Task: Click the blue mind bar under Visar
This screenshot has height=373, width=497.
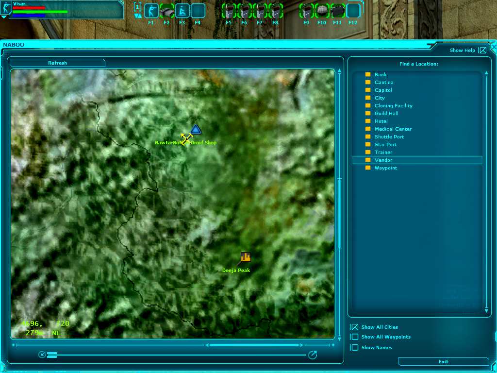Action: tap(29, 15)
